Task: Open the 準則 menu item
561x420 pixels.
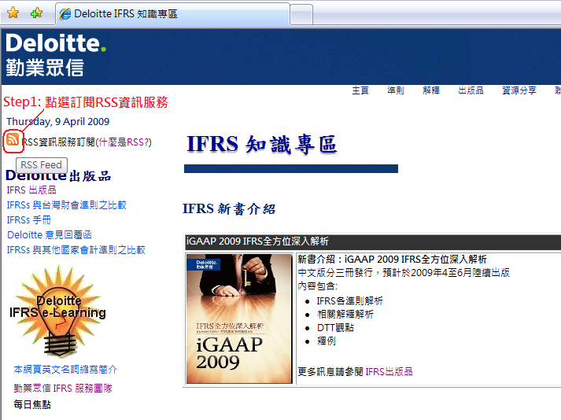Action: coord(396,90)
